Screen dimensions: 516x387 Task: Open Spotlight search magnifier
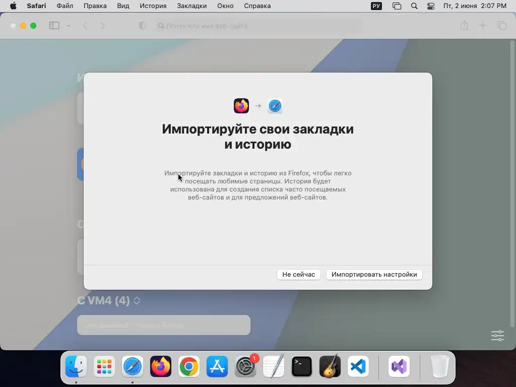point(414,6)
